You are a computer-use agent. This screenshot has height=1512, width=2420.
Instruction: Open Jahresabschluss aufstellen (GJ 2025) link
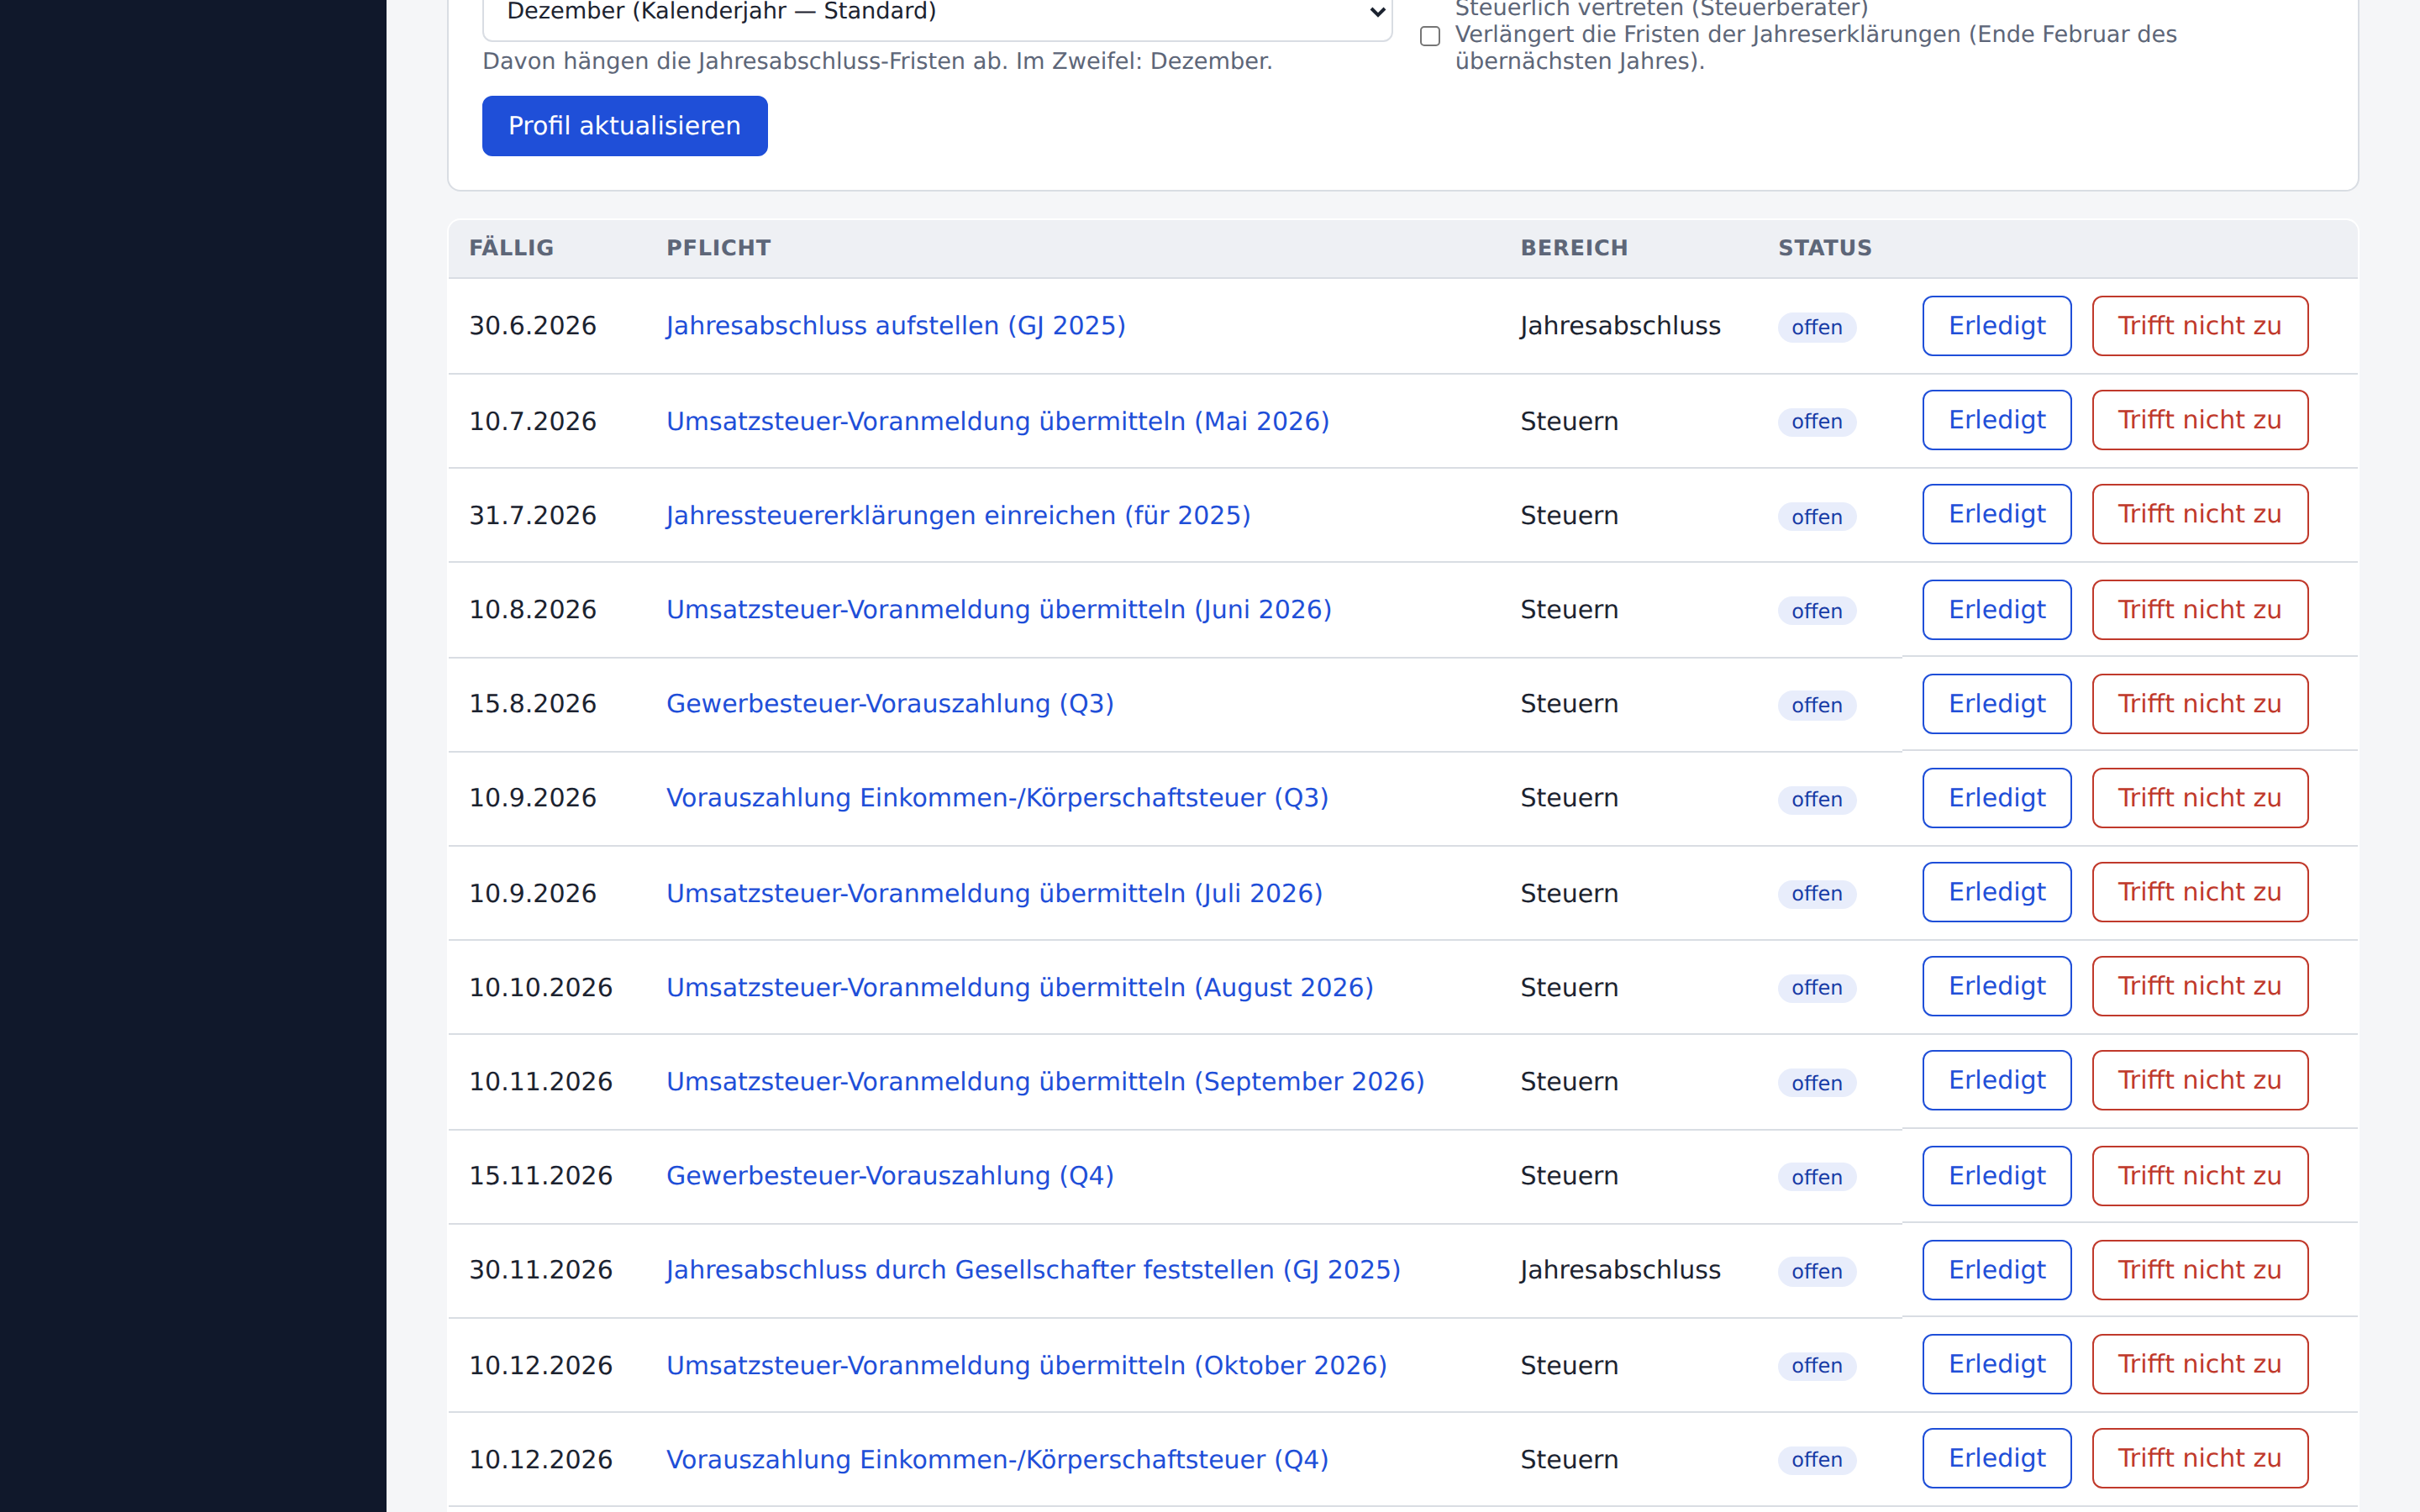(895, 326)
